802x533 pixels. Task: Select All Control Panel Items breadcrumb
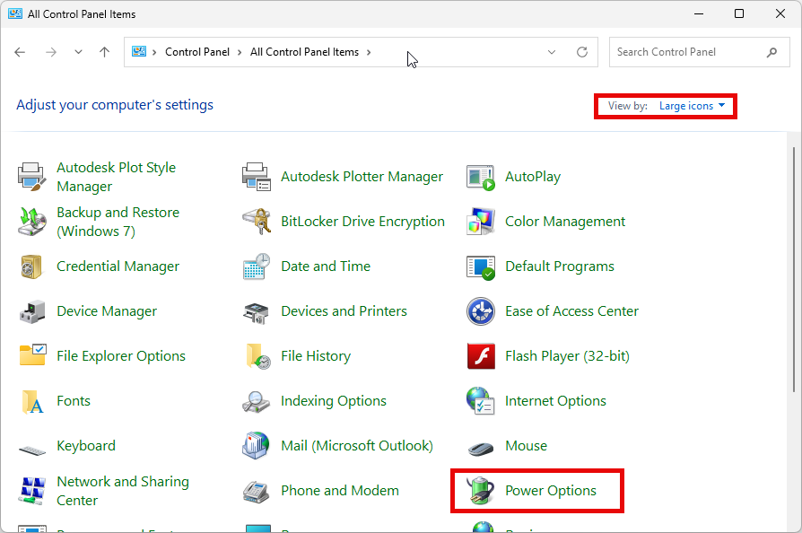tap(304, 53)
